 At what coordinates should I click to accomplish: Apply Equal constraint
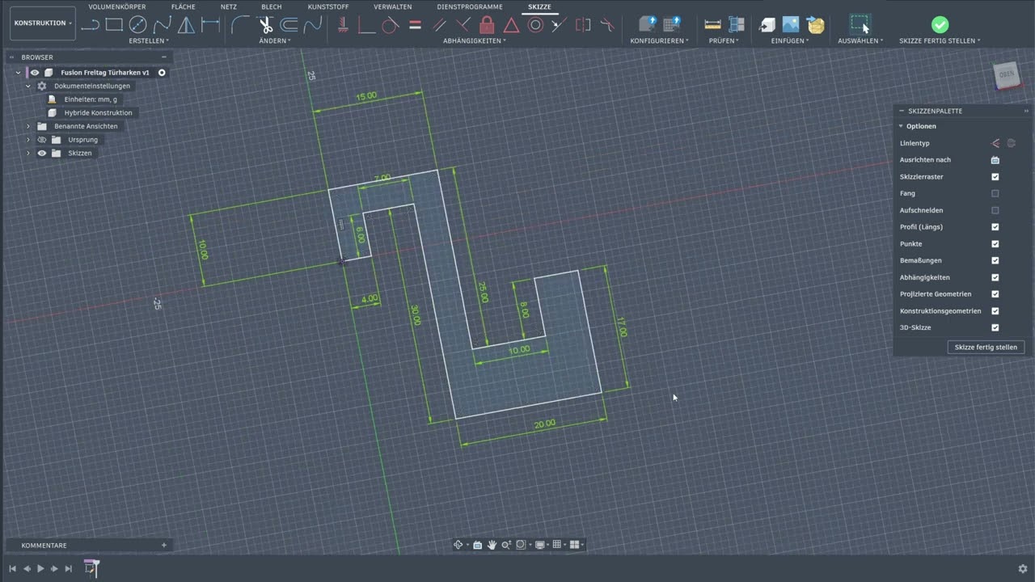point(415,25)
